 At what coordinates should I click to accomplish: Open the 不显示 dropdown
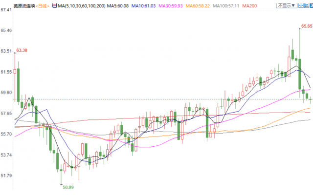(x=287, y=5)
